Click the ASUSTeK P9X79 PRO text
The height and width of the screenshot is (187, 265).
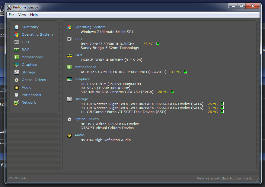pos(123,72)
